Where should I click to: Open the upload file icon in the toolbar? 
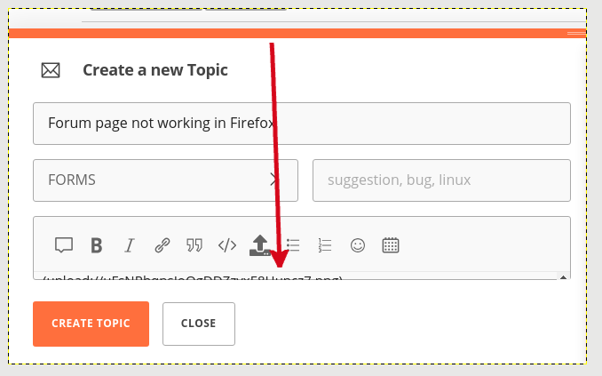click(260, 245)
